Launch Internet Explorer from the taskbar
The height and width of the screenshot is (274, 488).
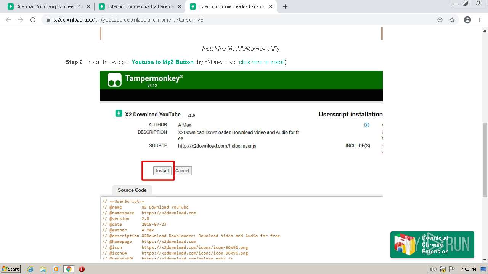click(x=30, y=269)
